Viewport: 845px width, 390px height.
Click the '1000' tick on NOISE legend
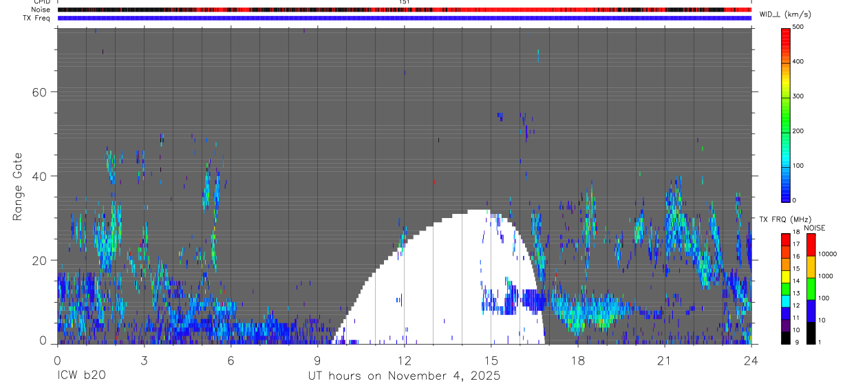(825, 276)
